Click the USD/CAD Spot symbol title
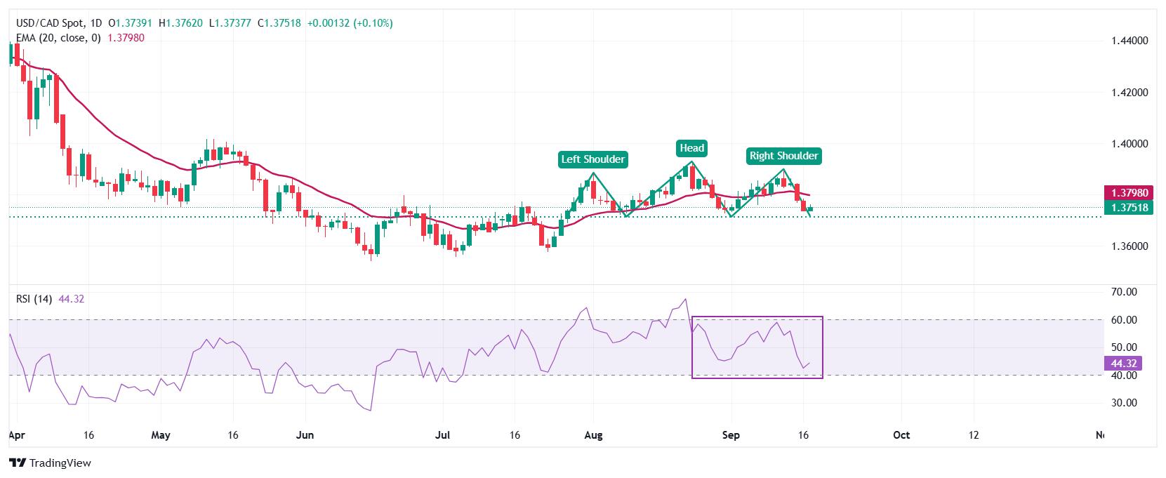1166x478 pixels. click(49, 23)
